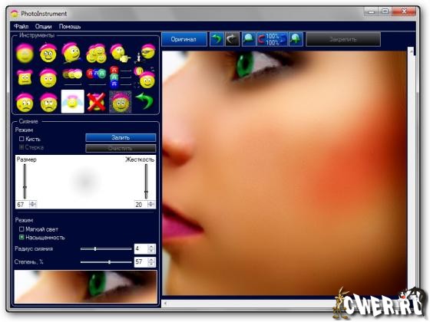
Task: Click the Очистить clear button
Action: [x=121, y=148]
